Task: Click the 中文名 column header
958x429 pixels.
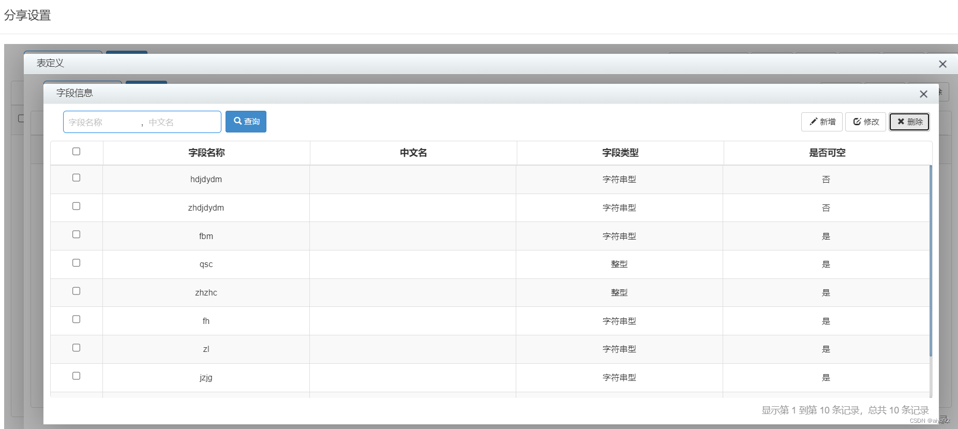Action: (x=413, y=153)
